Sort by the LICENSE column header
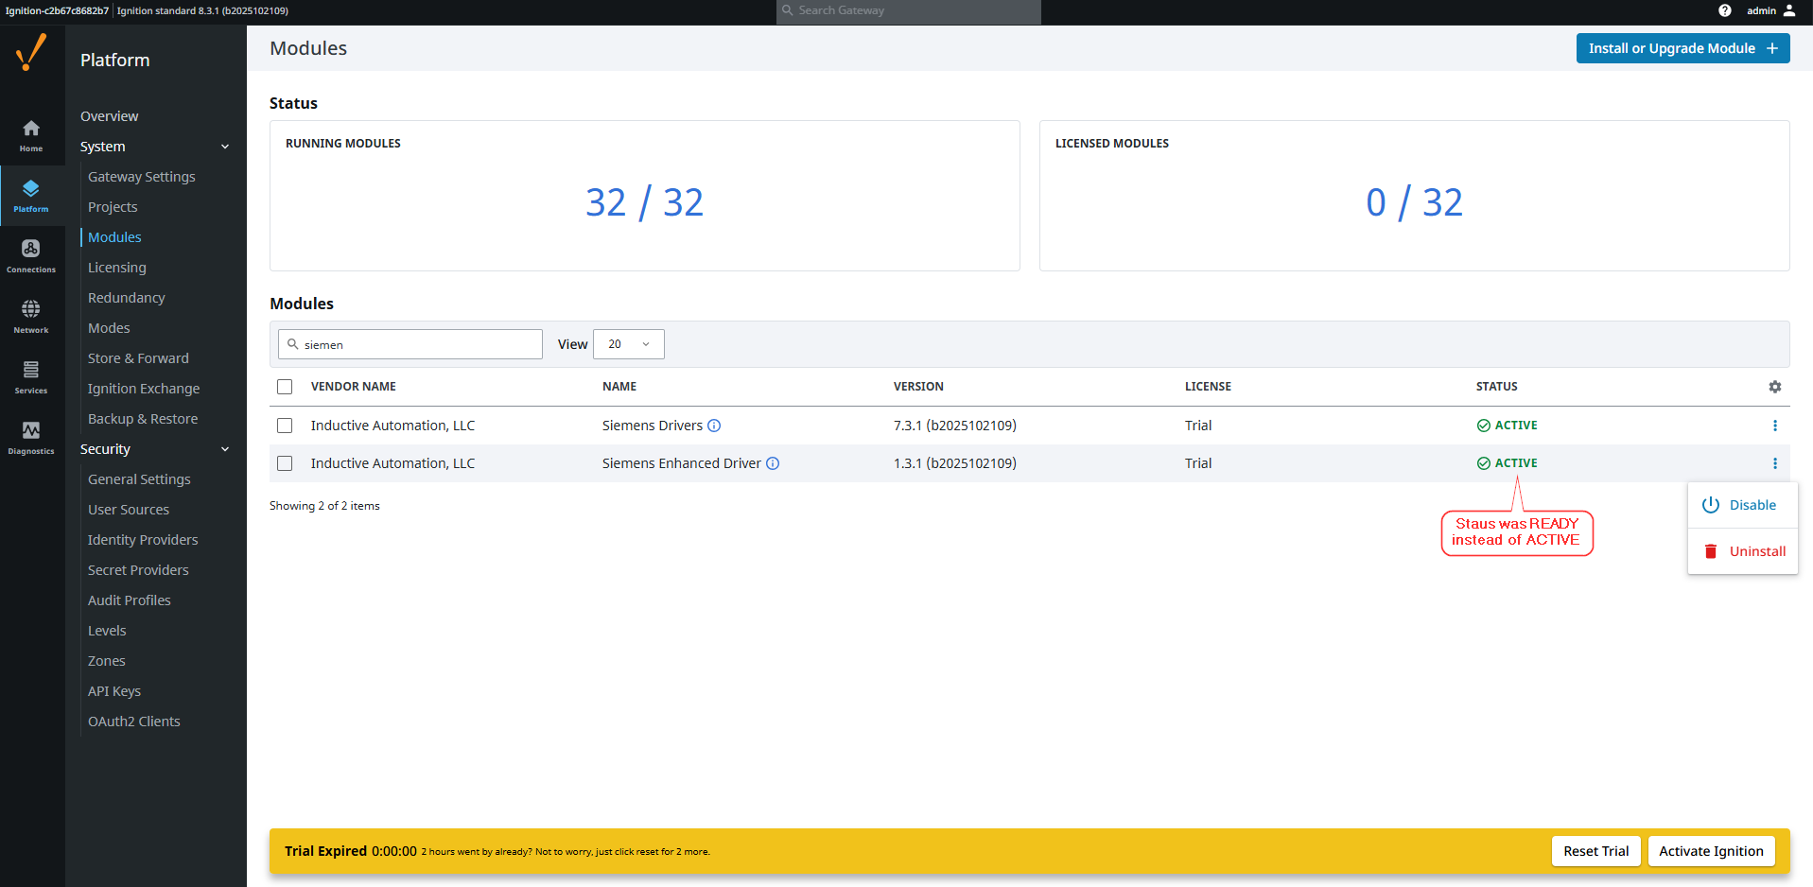The width and height of the screenshot is (1813, 887). tap(1208, 387)
